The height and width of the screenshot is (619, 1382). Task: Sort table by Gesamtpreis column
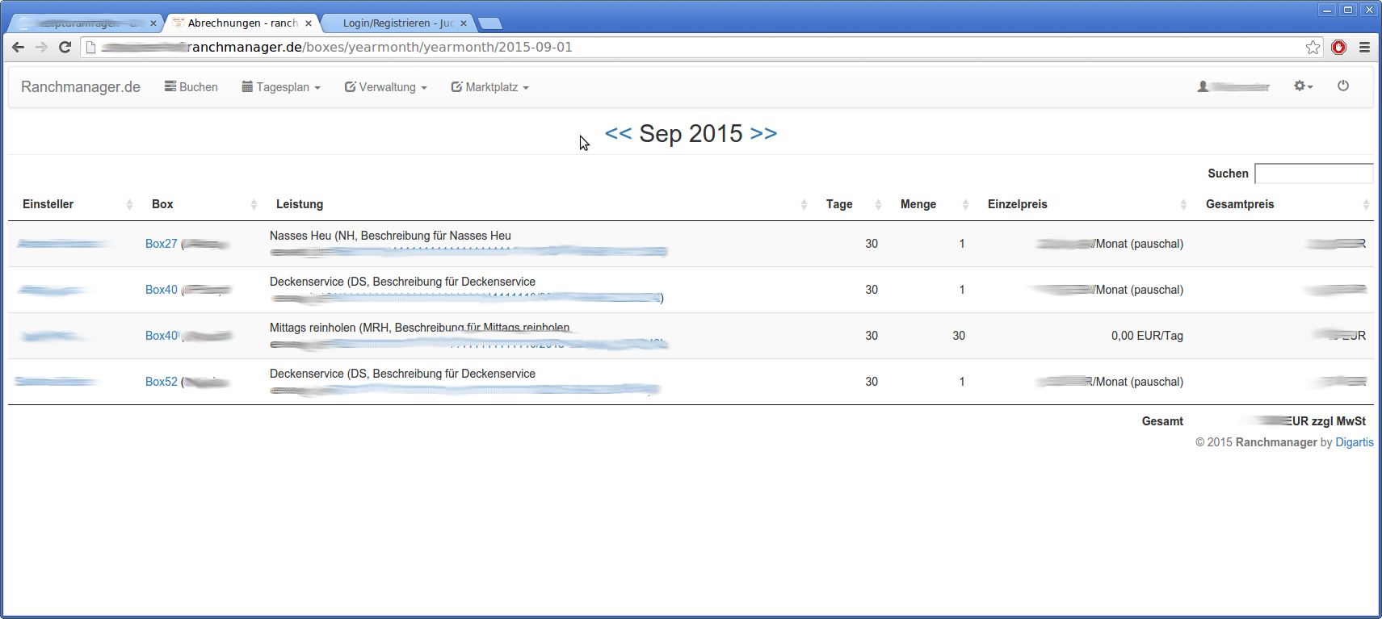tap(1240, 204)
